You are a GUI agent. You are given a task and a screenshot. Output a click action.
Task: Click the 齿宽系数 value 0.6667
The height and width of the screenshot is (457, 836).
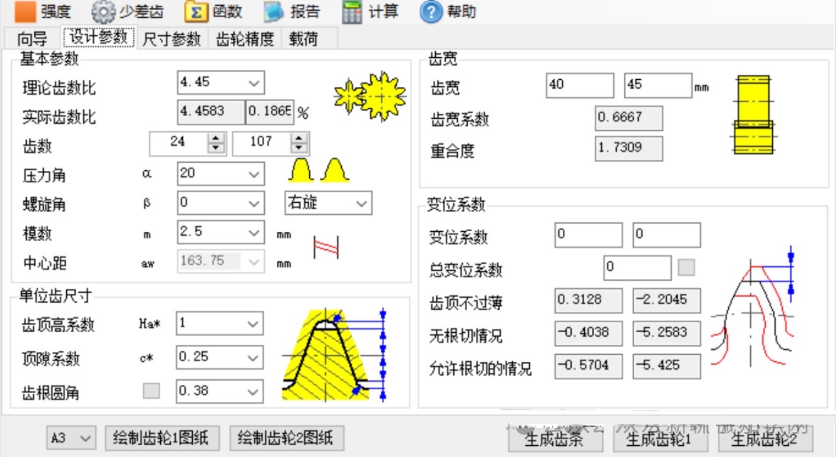point(628,118)
